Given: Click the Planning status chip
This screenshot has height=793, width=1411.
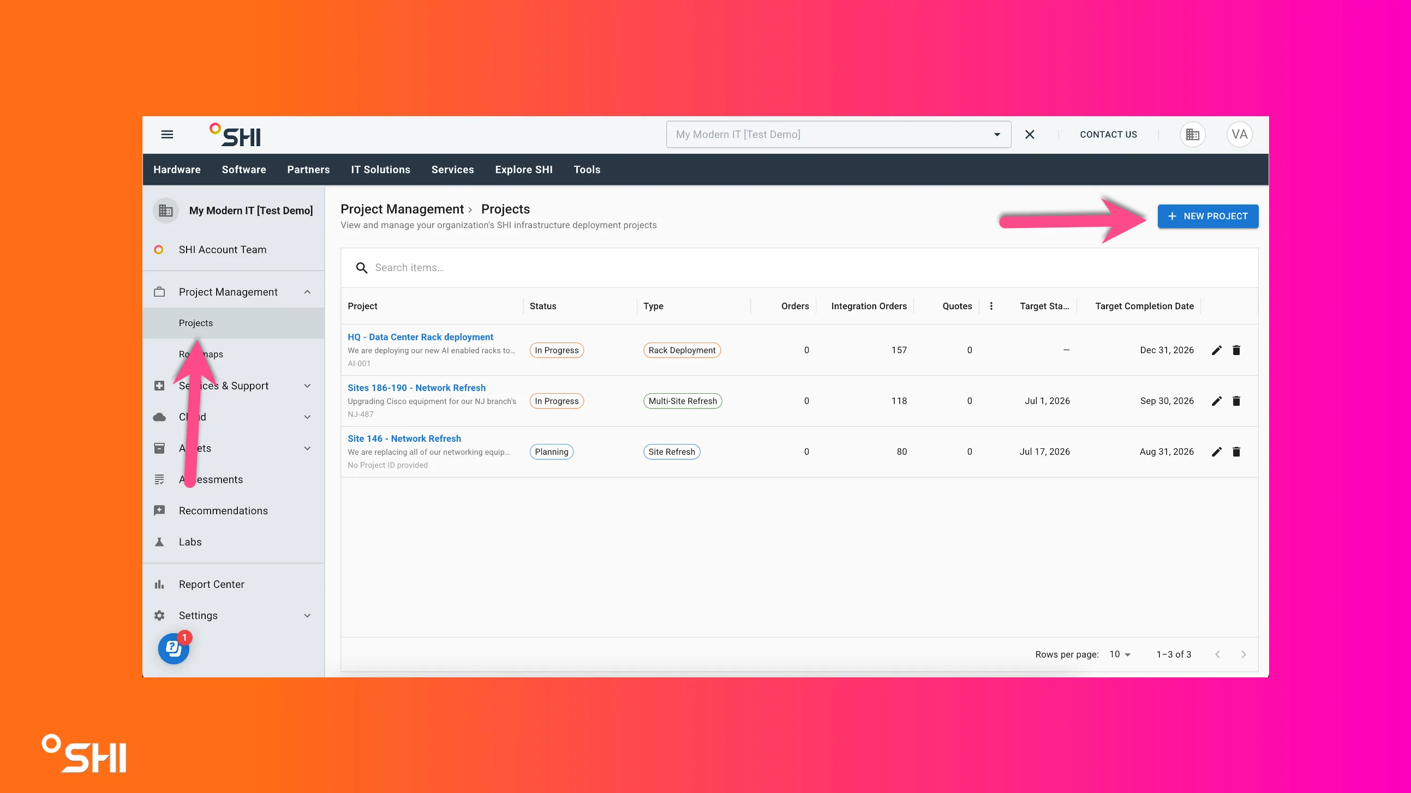Looking at the screenshot, I should [x=552, y=452].
